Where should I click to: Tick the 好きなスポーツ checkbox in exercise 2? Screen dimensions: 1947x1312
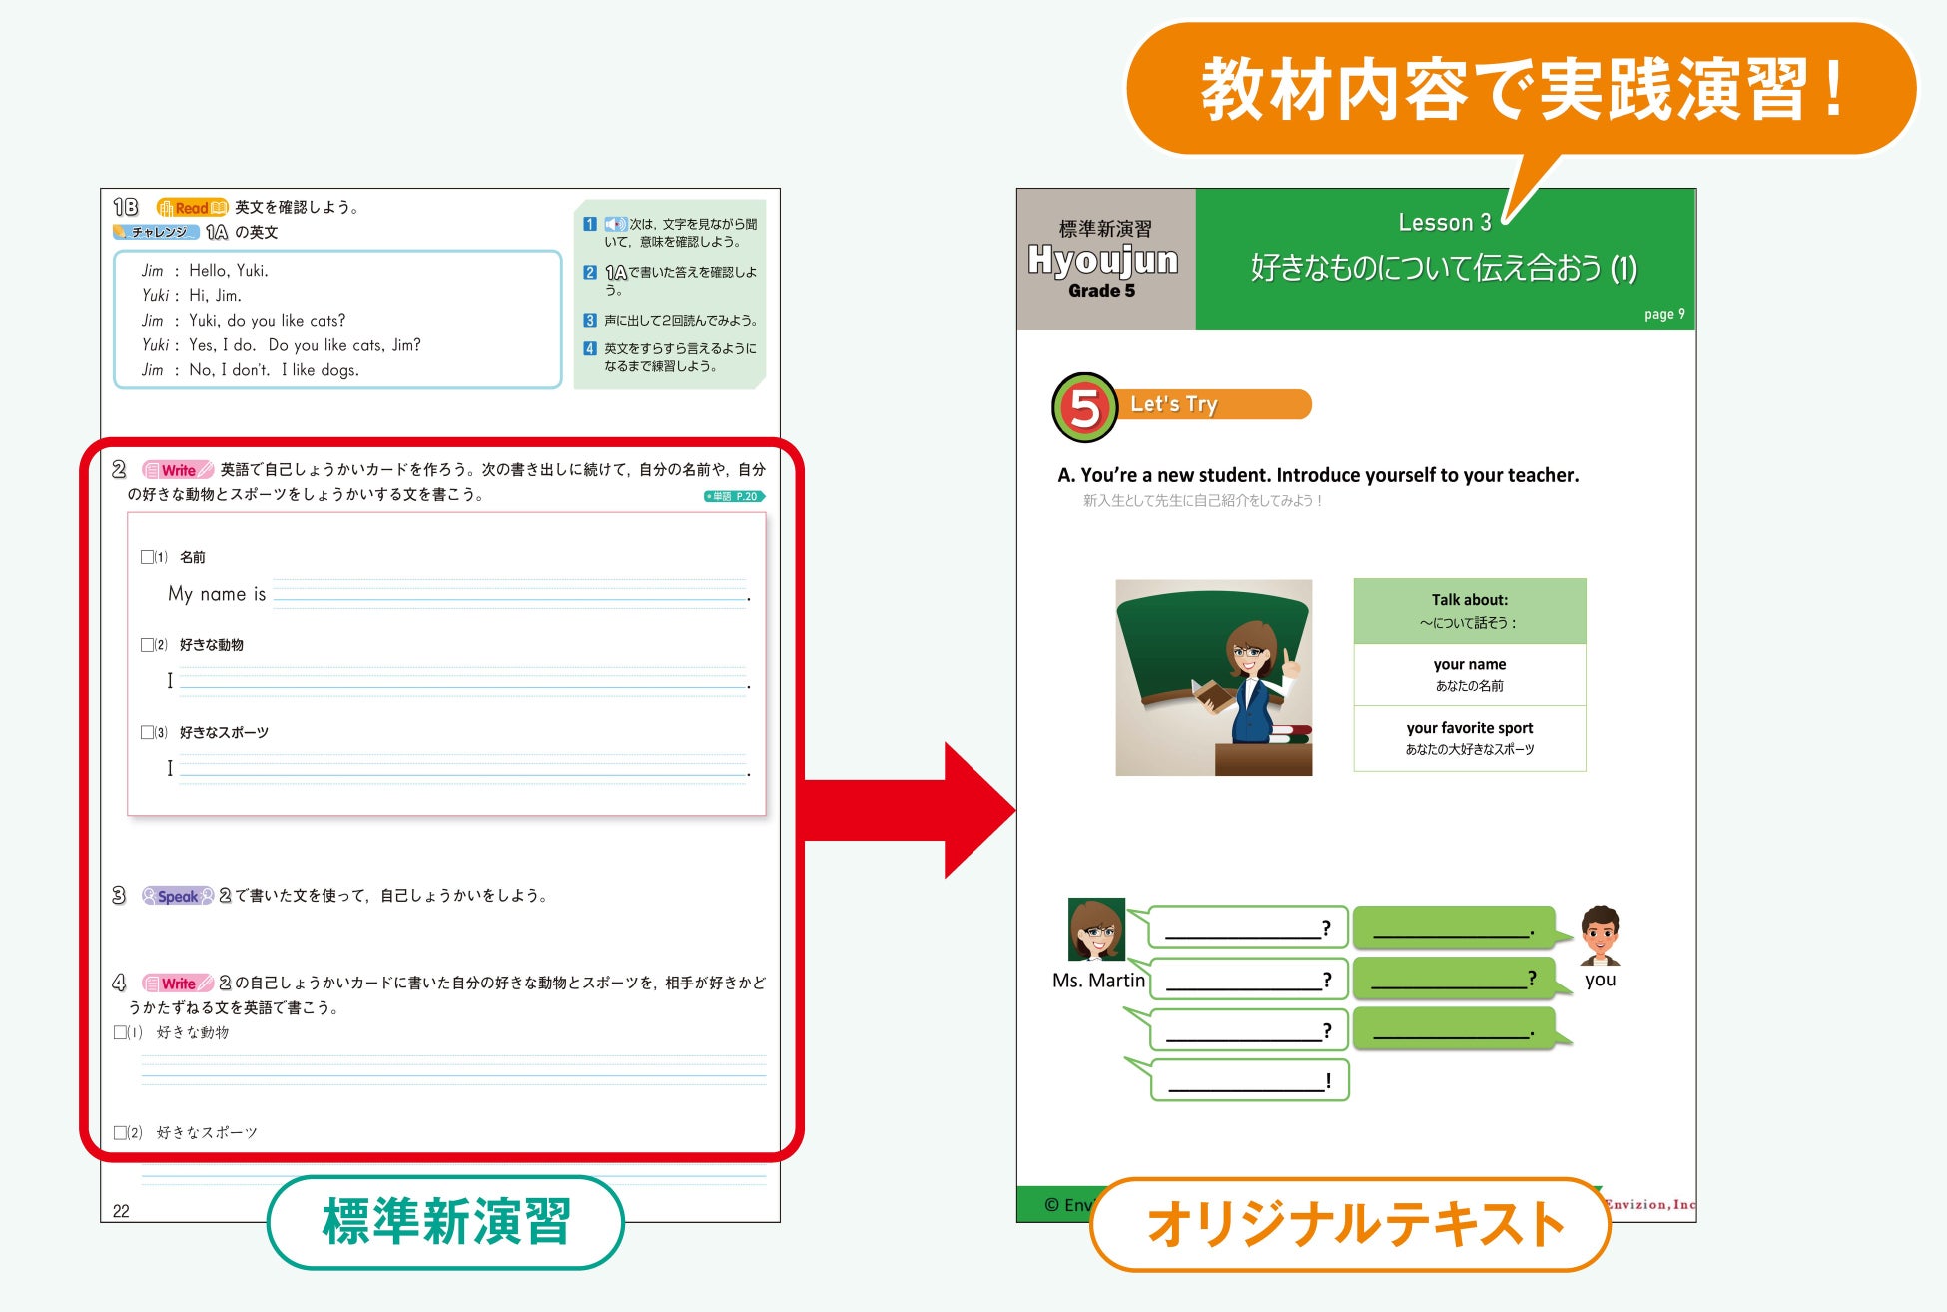click(x=148, y=732)
